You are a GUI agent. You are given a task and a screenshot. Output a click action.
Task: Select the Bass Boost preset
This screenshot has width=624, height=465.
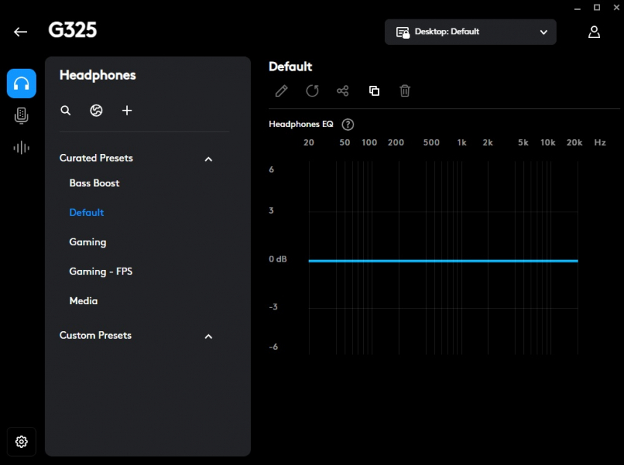point(94,183)
